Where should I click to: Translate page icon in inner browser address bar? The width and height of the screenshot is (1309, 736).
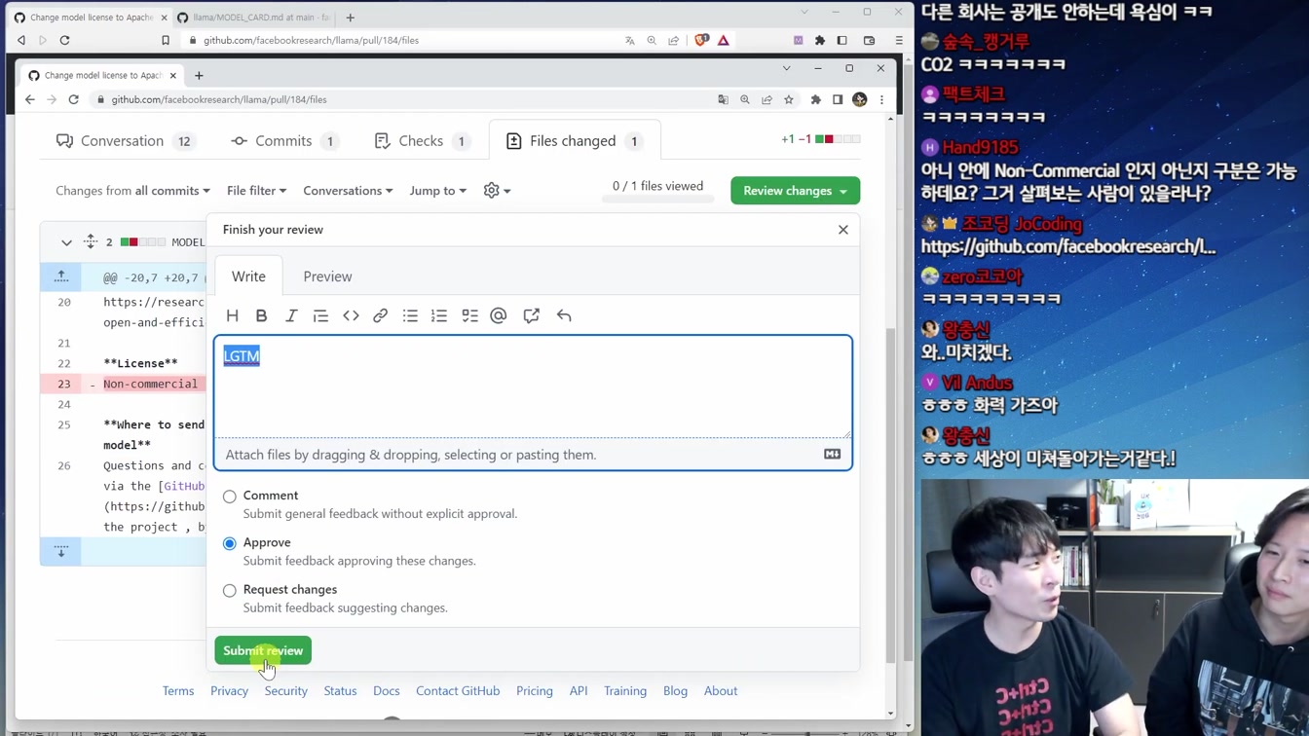723,99
